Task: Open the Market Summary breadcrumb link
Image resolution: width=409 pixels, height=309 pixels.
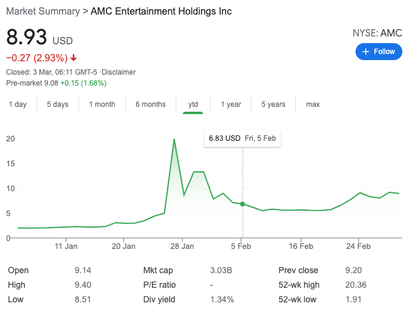Action: click(43, 11)
